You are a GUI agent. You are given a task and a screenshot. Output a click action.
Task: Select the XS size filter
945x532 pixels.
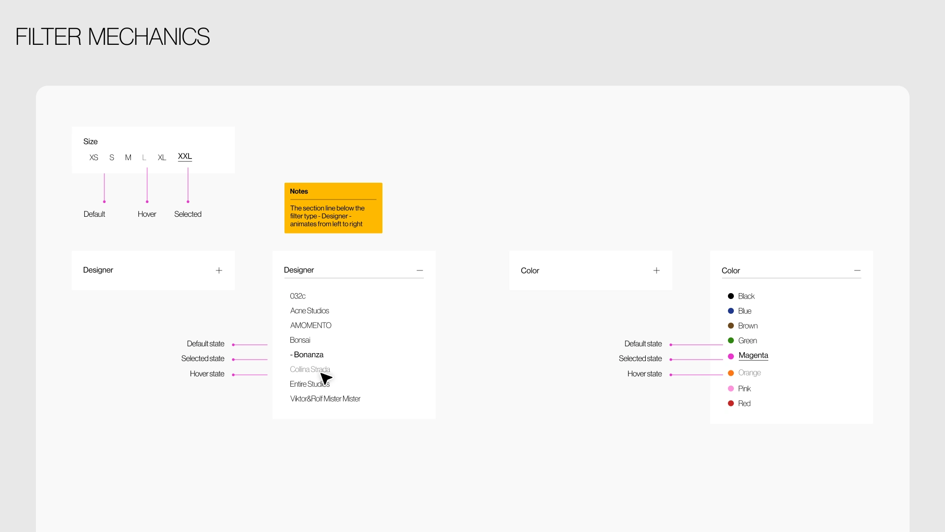point(94,157)
